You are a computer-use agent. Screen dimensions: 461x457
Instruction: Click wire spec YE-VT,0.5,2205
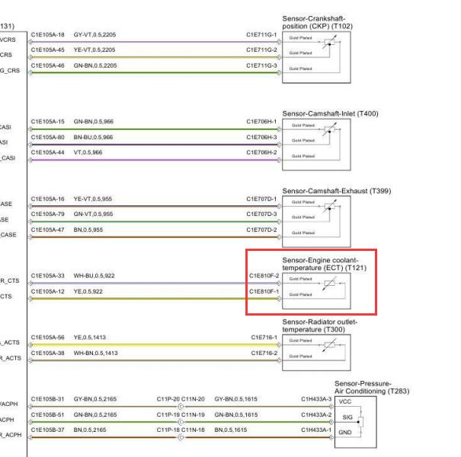(94, 50)
